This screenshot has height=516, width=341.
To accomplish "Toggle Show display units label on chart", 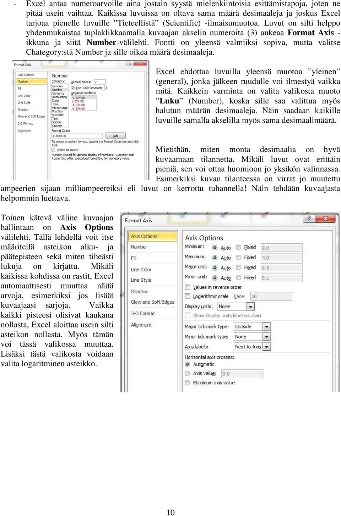I will [188, 315].
